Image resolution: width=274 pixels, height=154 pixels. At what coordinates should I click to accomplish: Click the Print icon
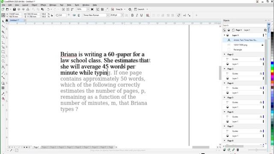[x=28, y=9]
